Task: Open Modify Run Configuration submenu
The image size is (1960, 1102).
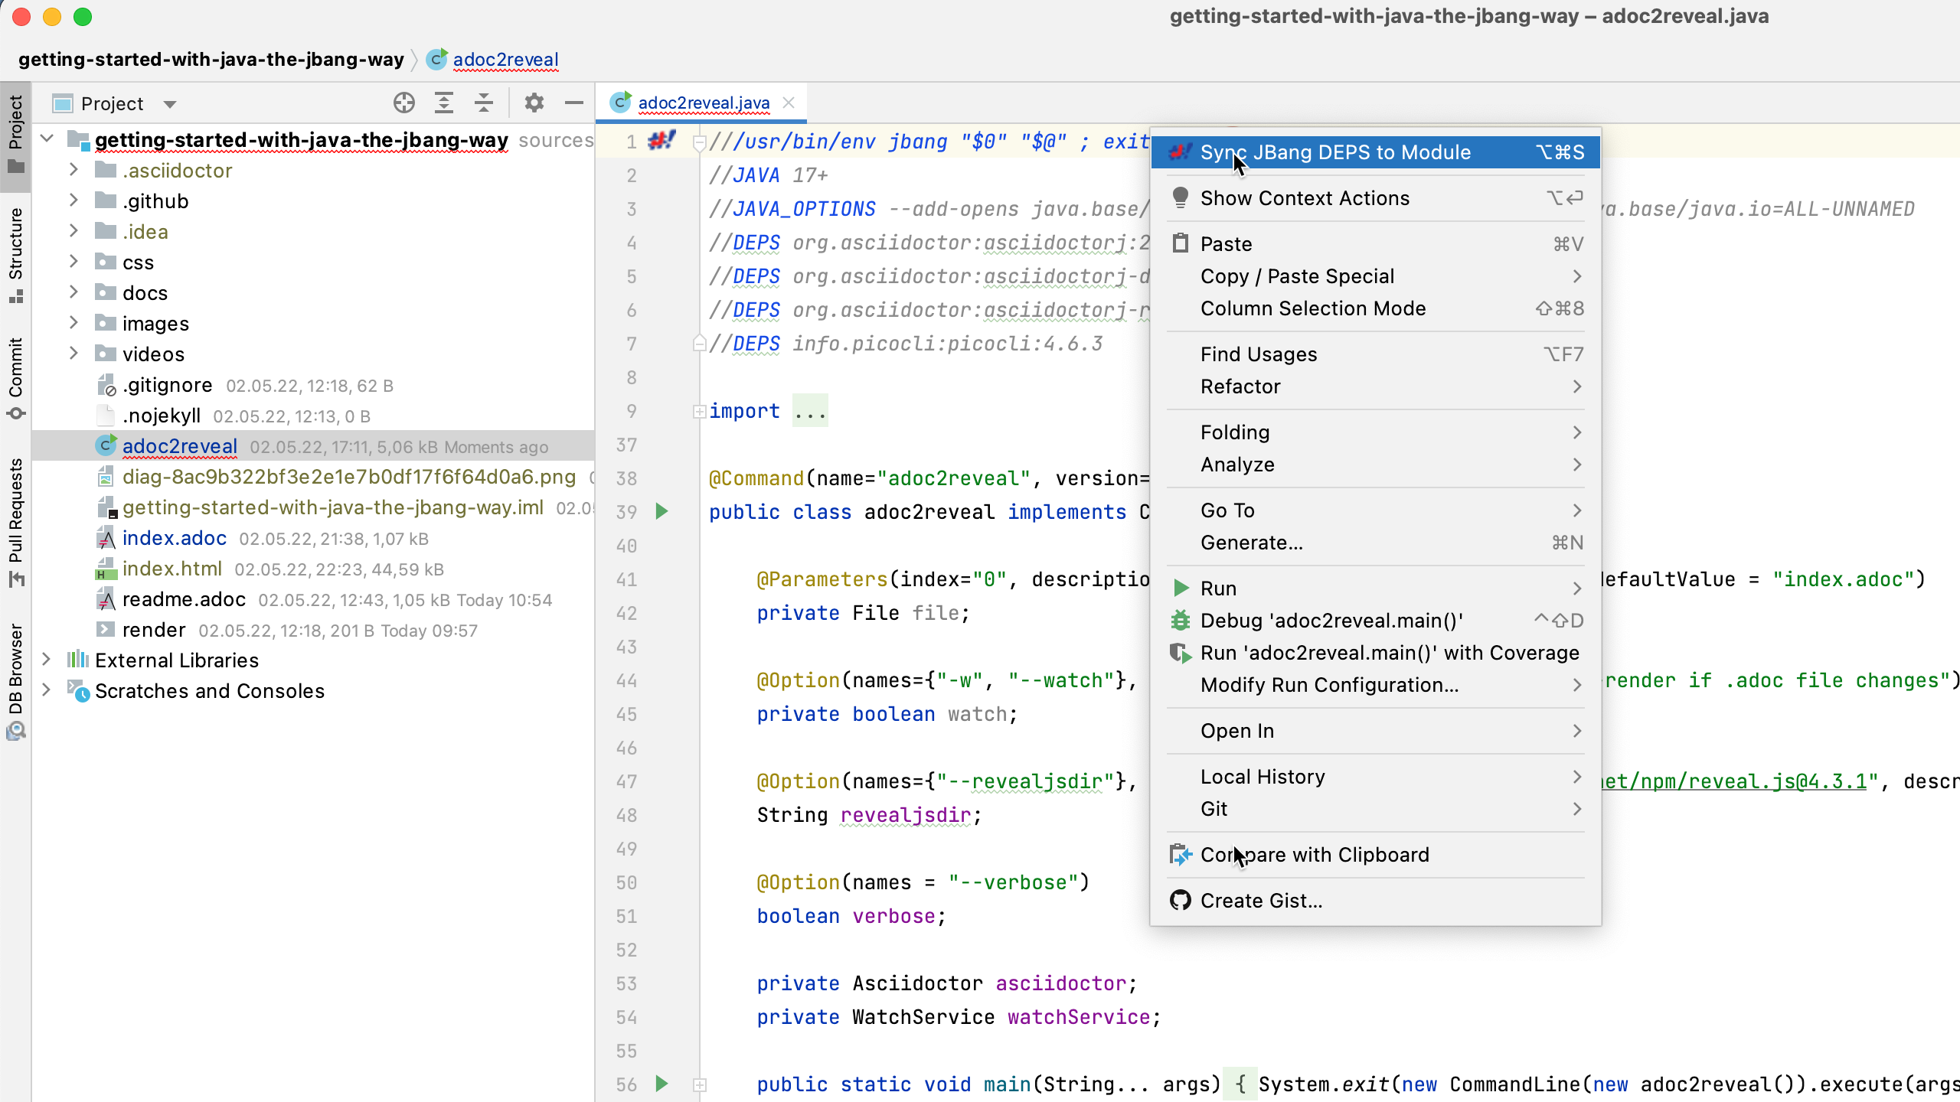Action: tap(1376, 685)
